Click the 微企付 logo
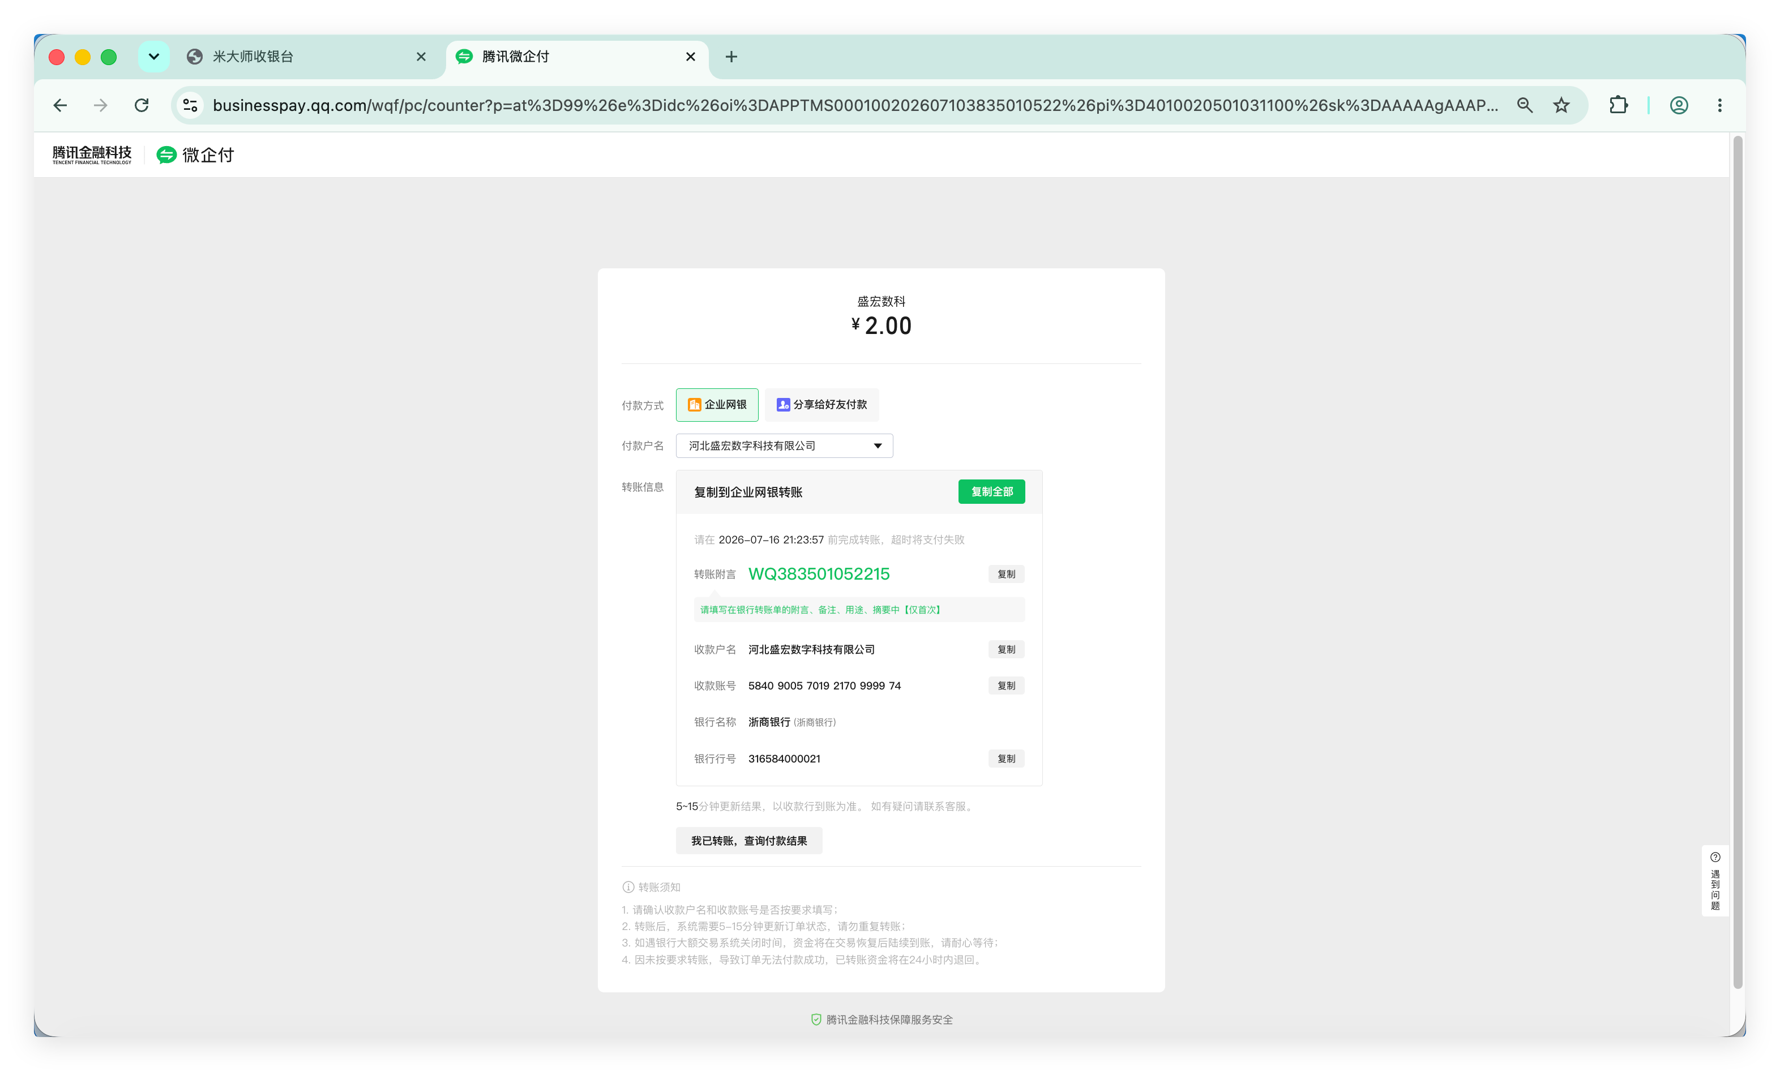Image resolution: width=1780 pixels, height=1071 pixels. point(195,155)
